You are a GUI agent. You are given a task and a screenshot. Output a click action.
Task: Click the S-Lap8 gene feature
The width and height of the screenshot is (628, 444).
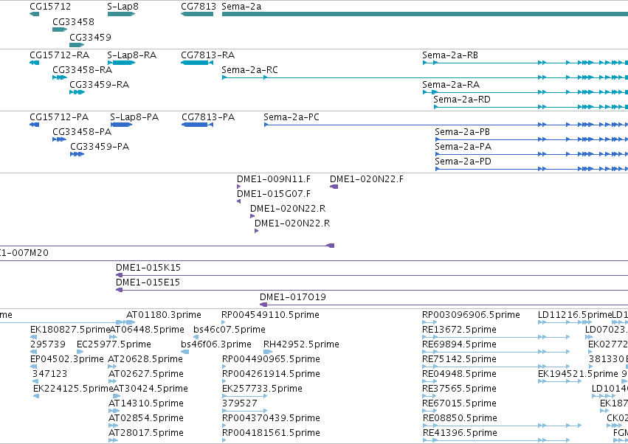point(121,14)
